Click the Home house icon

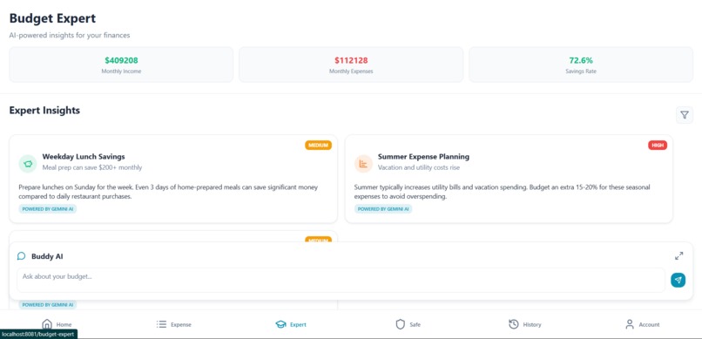(x=47, y=324)
